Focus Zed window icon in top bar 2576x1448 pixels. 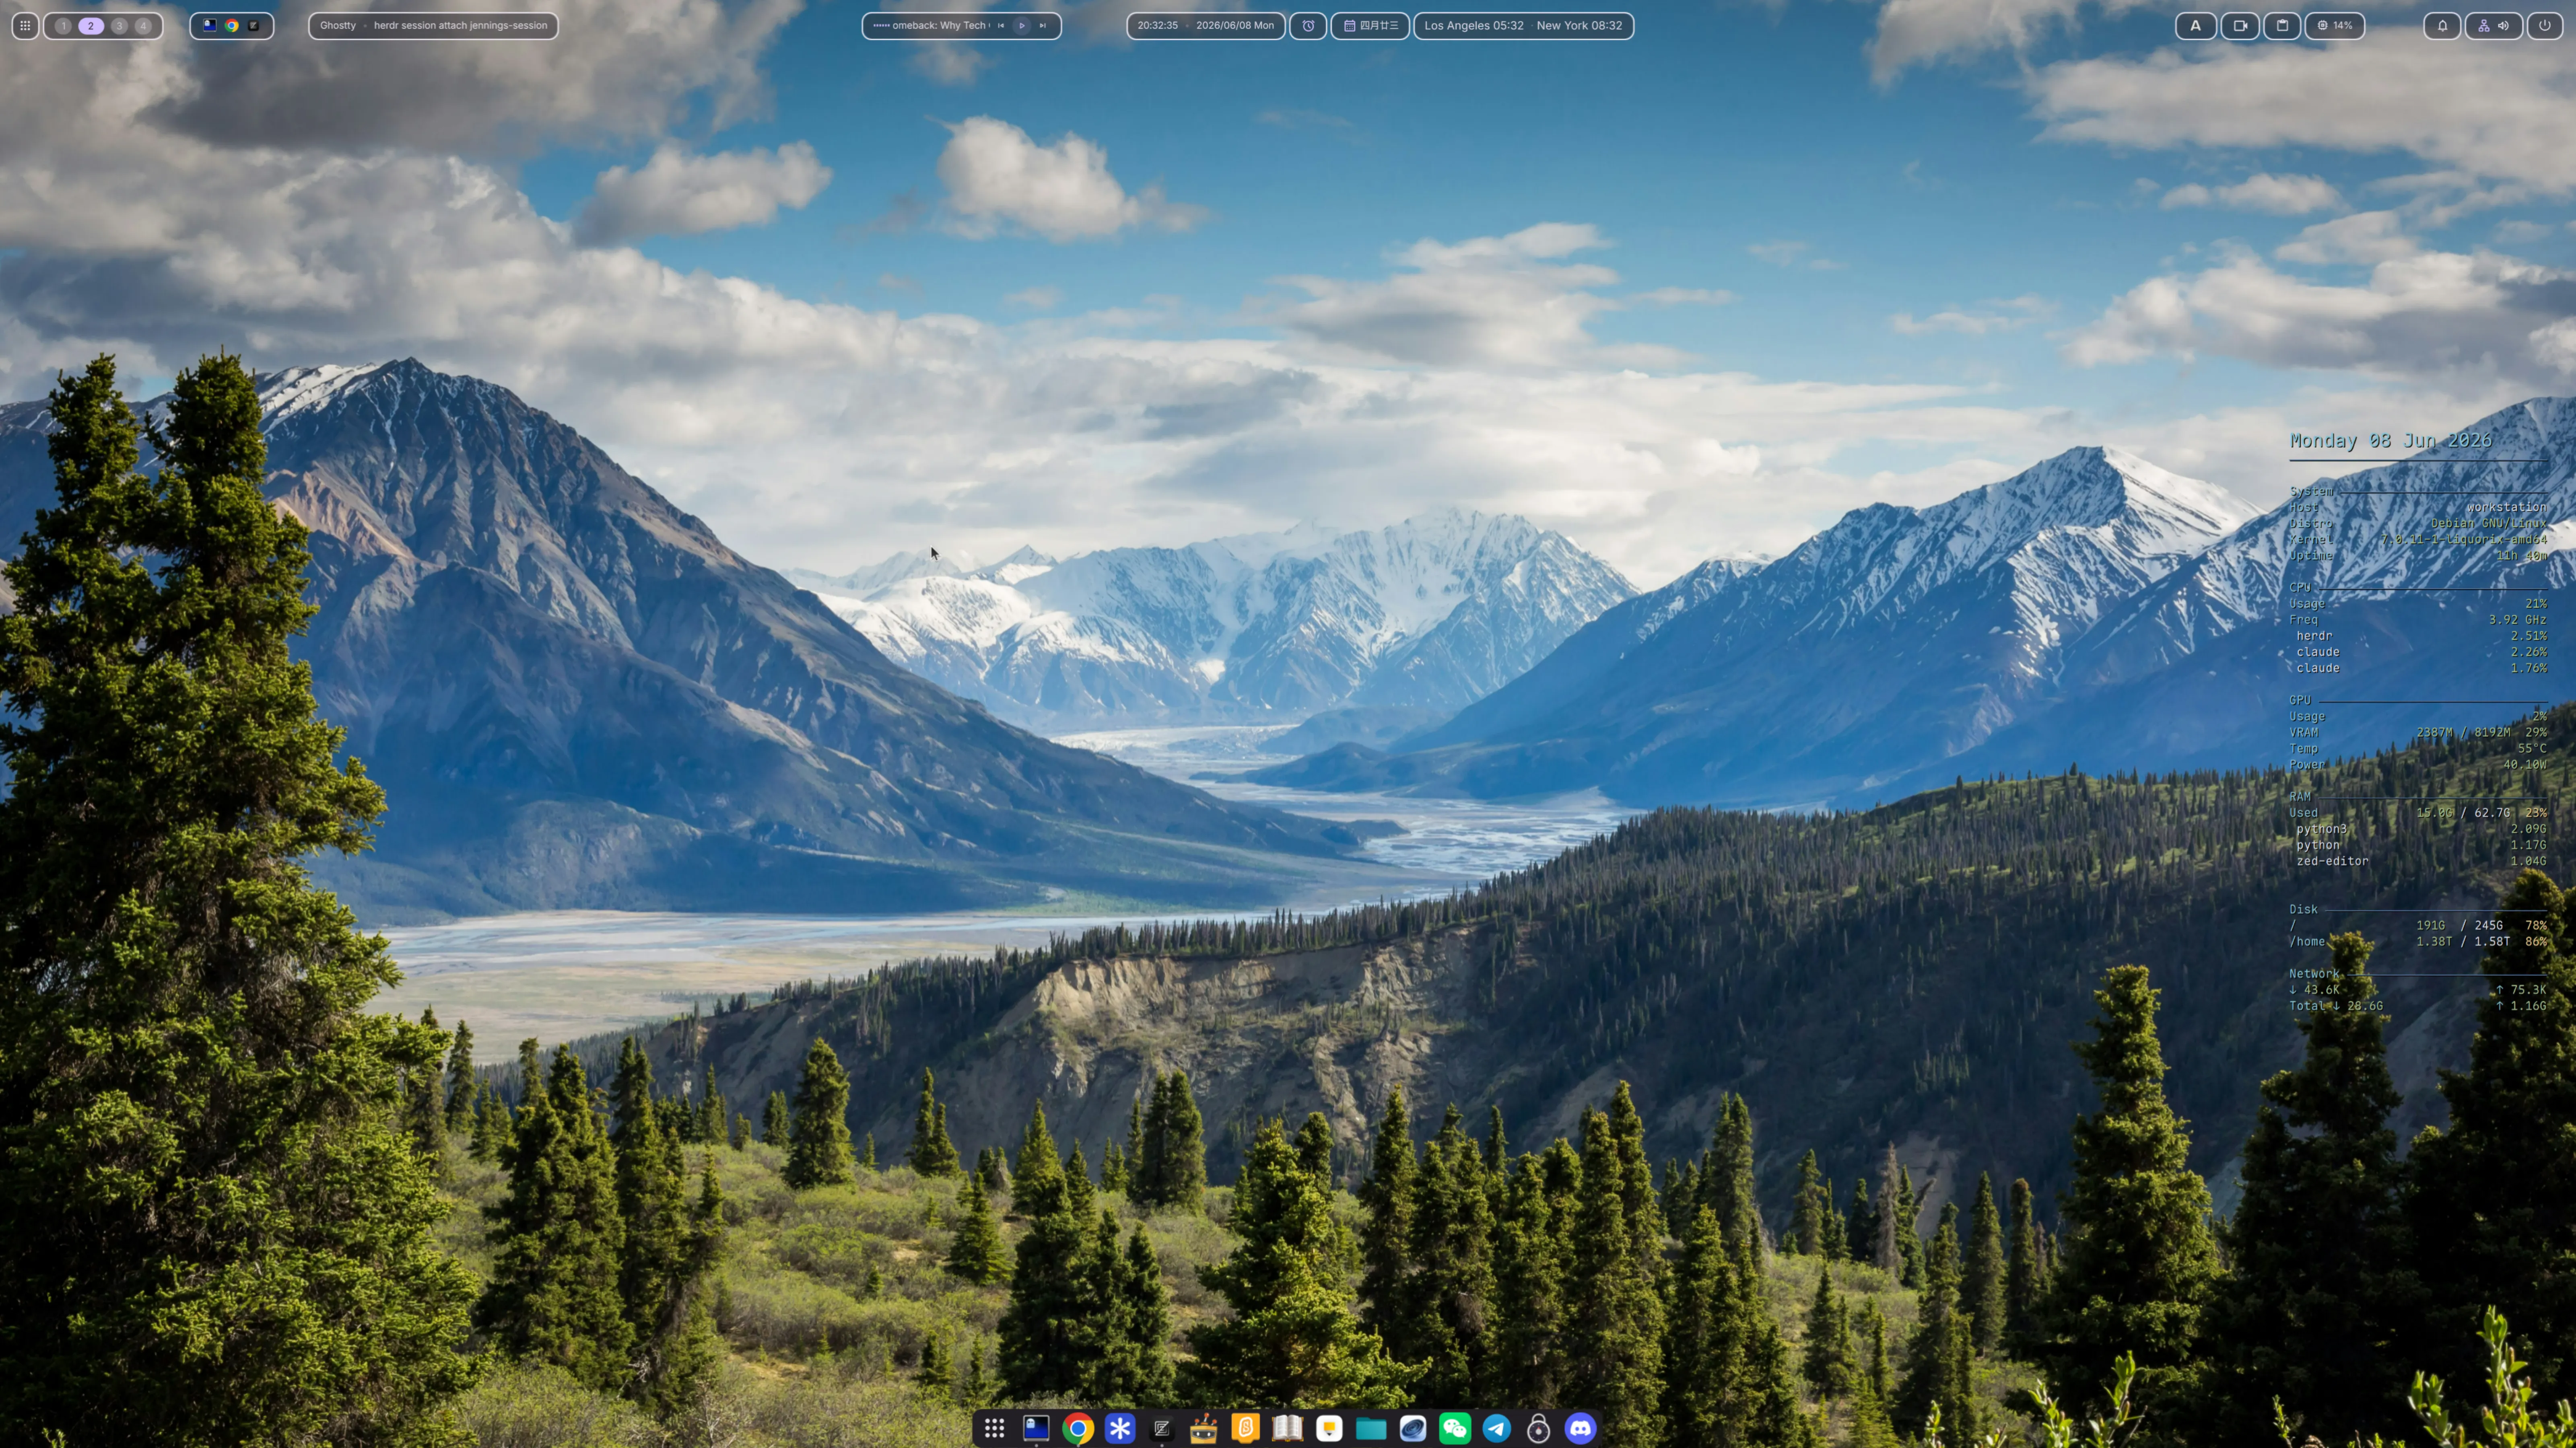[254, 26]
